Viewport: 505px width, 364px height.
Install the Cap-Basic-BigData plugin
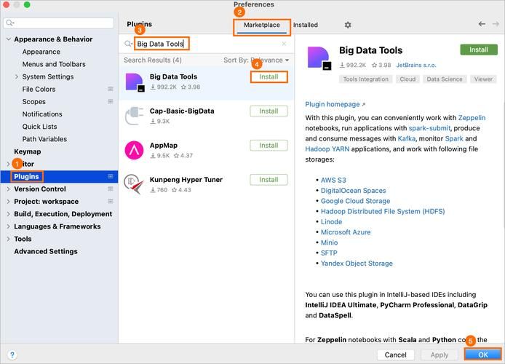[x=269, y=111]
